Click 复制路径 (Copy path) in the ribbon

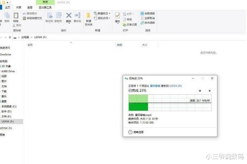(30, 13)
